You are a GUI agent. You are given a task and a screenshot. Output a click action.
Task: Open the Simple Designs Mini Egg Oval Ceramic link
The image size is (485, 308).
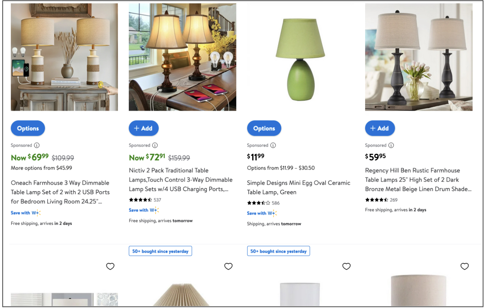click(x=299, y=188)
